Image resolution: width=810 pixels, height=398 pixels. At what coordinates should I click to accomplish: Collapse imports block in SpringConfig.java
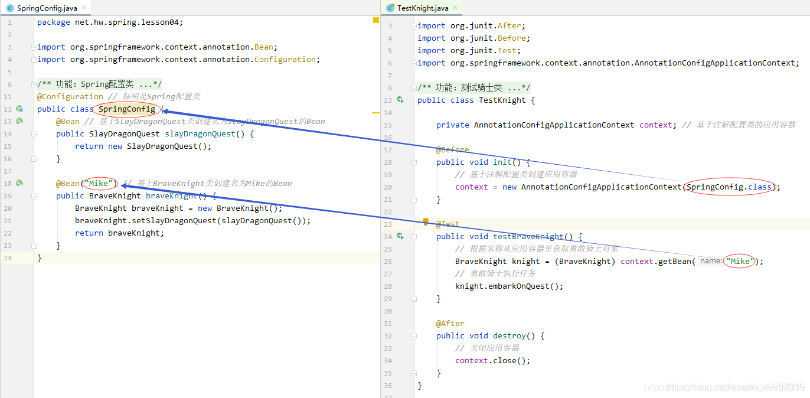(x=34, y=47)
